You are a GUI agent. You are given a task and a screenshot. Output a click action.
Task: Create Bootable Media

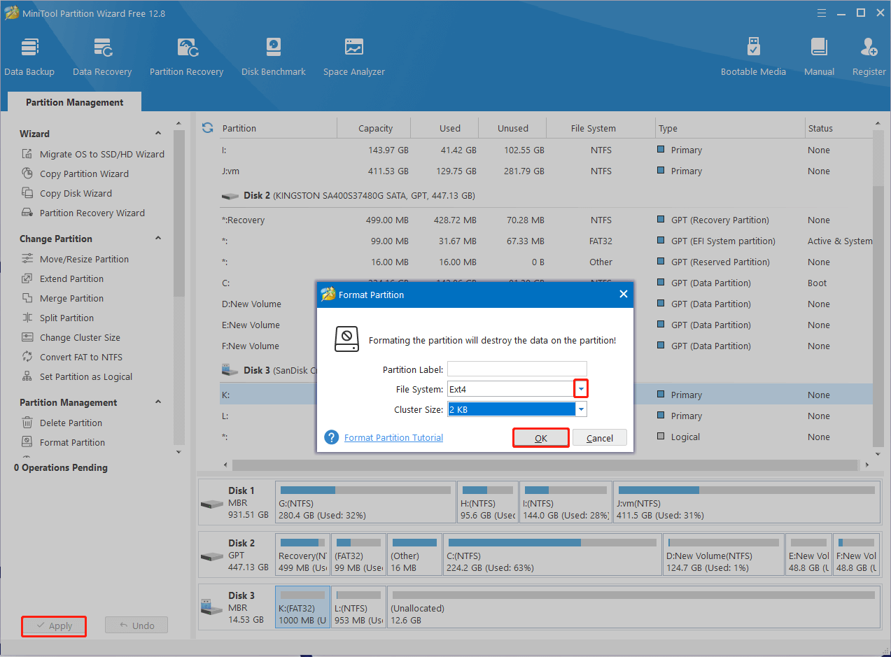point(753,57)
